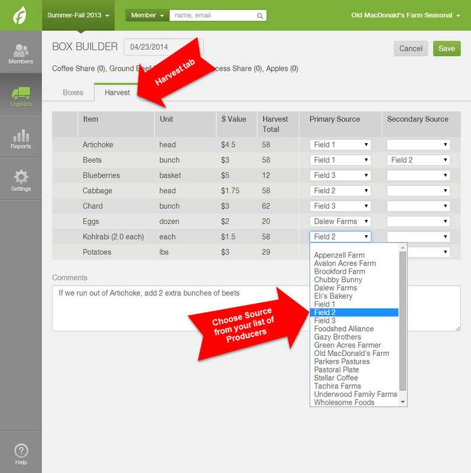The height and width of the screenshot is (473, 471).
Task: Choose Old MacDonald's Farm in the list
Action: click(x=355, y=353)
